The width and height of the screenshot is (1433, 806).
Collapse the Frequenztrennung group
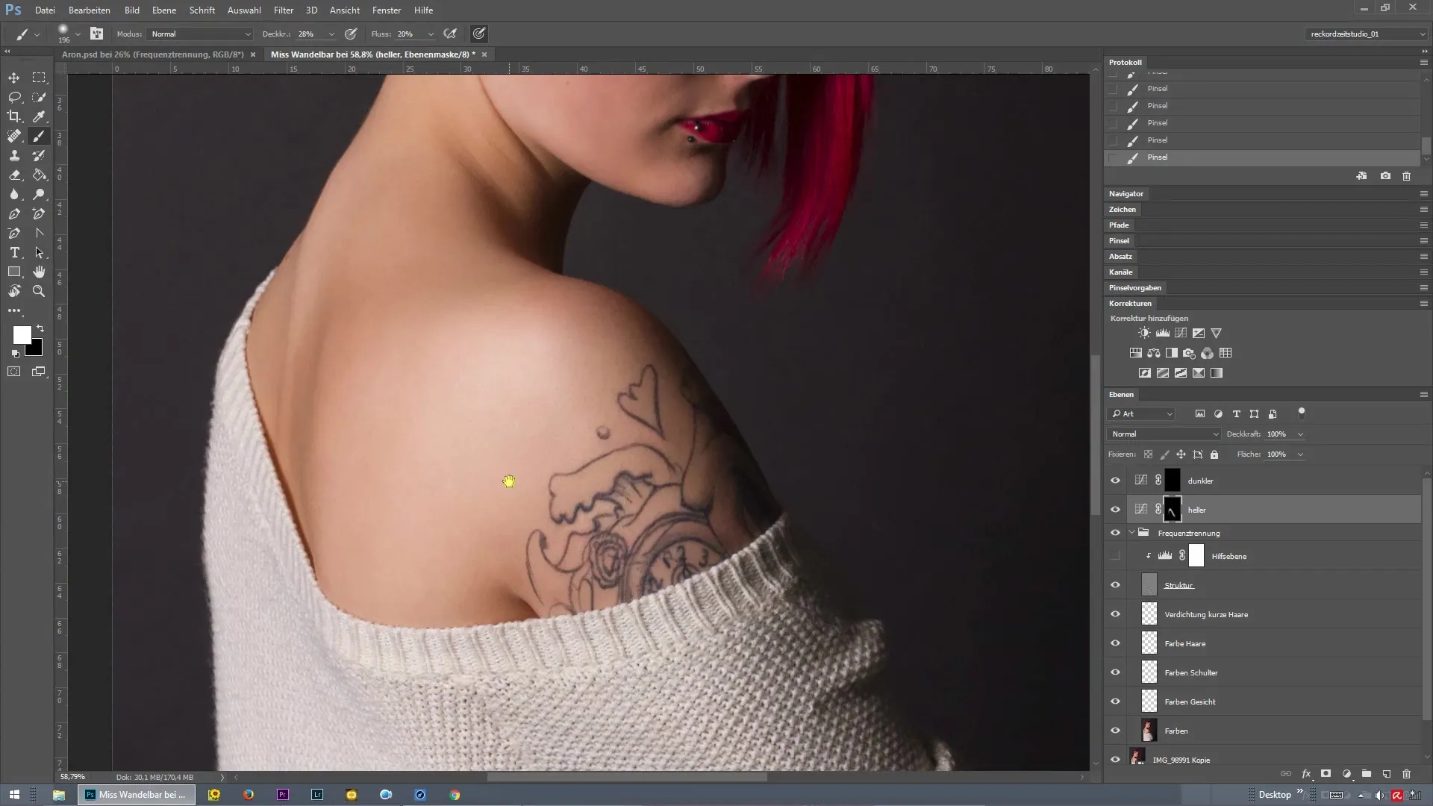coord(1131,533)
